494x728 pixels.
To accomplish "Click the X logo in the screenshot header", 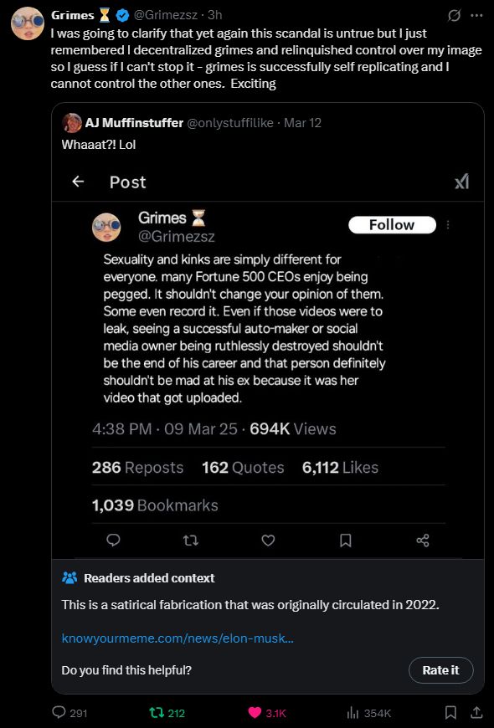I will click(463, 182).
